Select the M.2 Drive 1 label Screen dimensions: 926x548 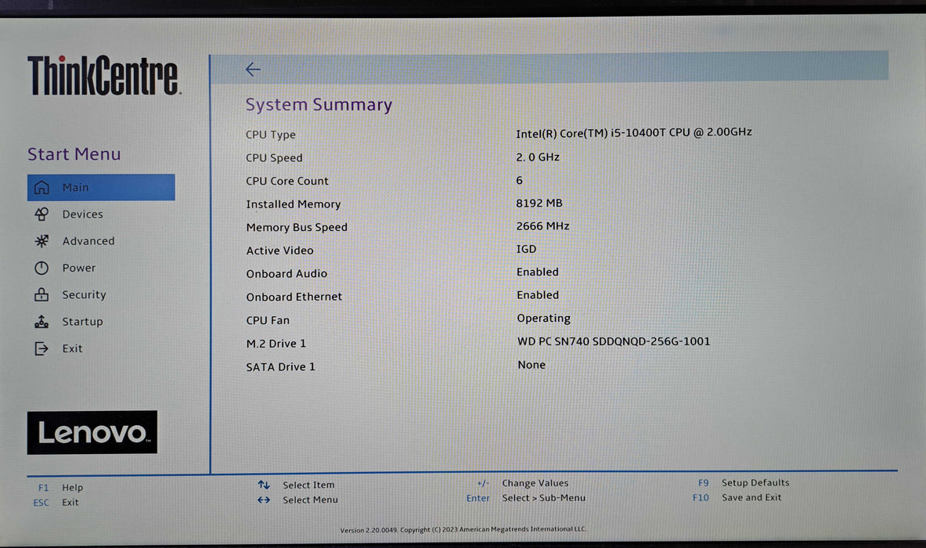tap(276, 344)
